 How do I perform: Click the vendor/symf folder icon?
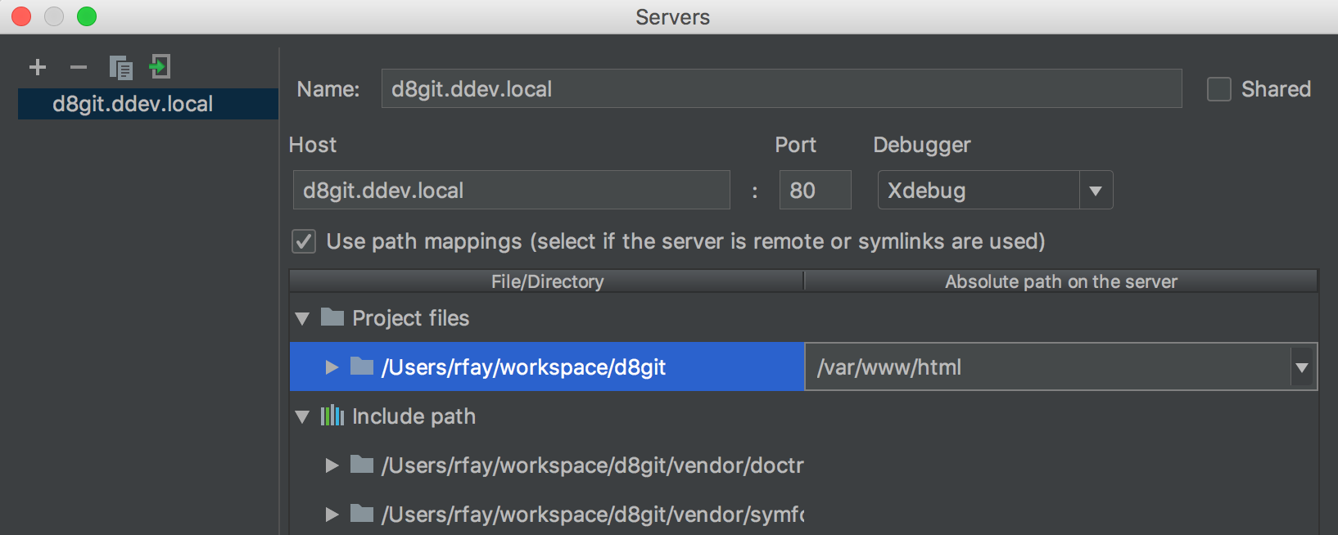[362, 514]
